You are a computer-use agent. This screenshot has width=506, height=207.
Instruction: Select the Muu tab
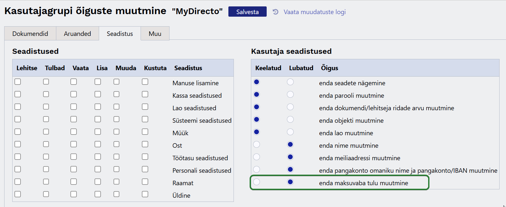click(155, 34)
